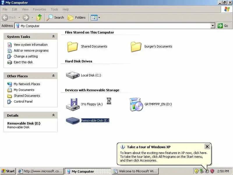The height and width of the screenshot is (175, 233).
Task: Open the Tools menu
Action: pyautogui.click(x=54, y=9)
